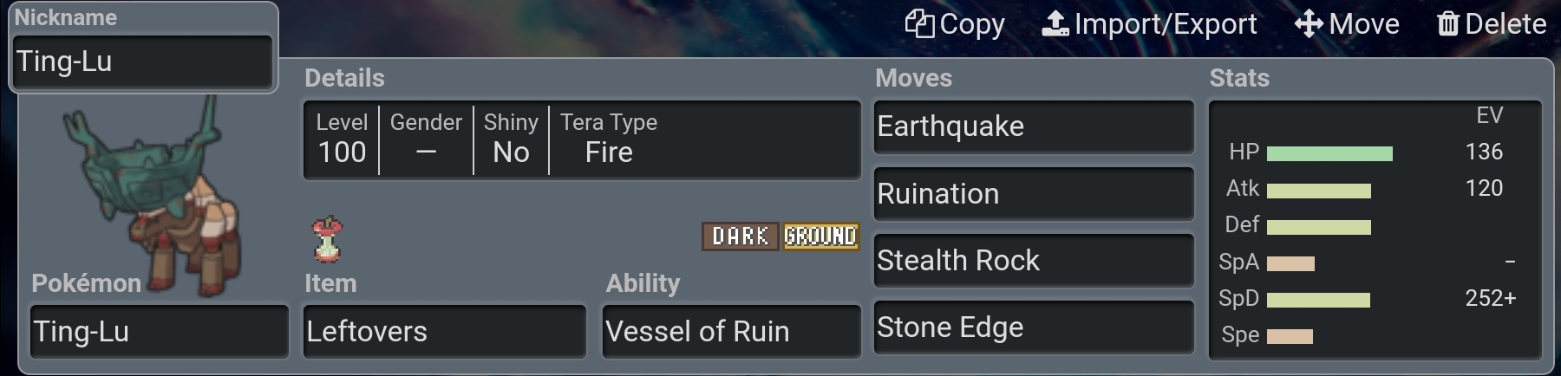The image size is (1561, 376).
Task: Click the Stone Edge move field
Action: (1033, 327)
